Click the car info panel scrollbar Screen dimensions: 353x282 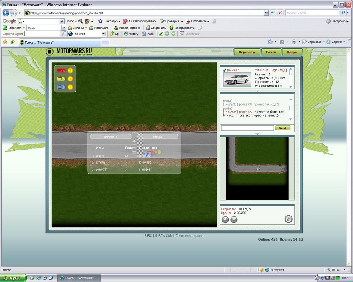click(290, 78)
